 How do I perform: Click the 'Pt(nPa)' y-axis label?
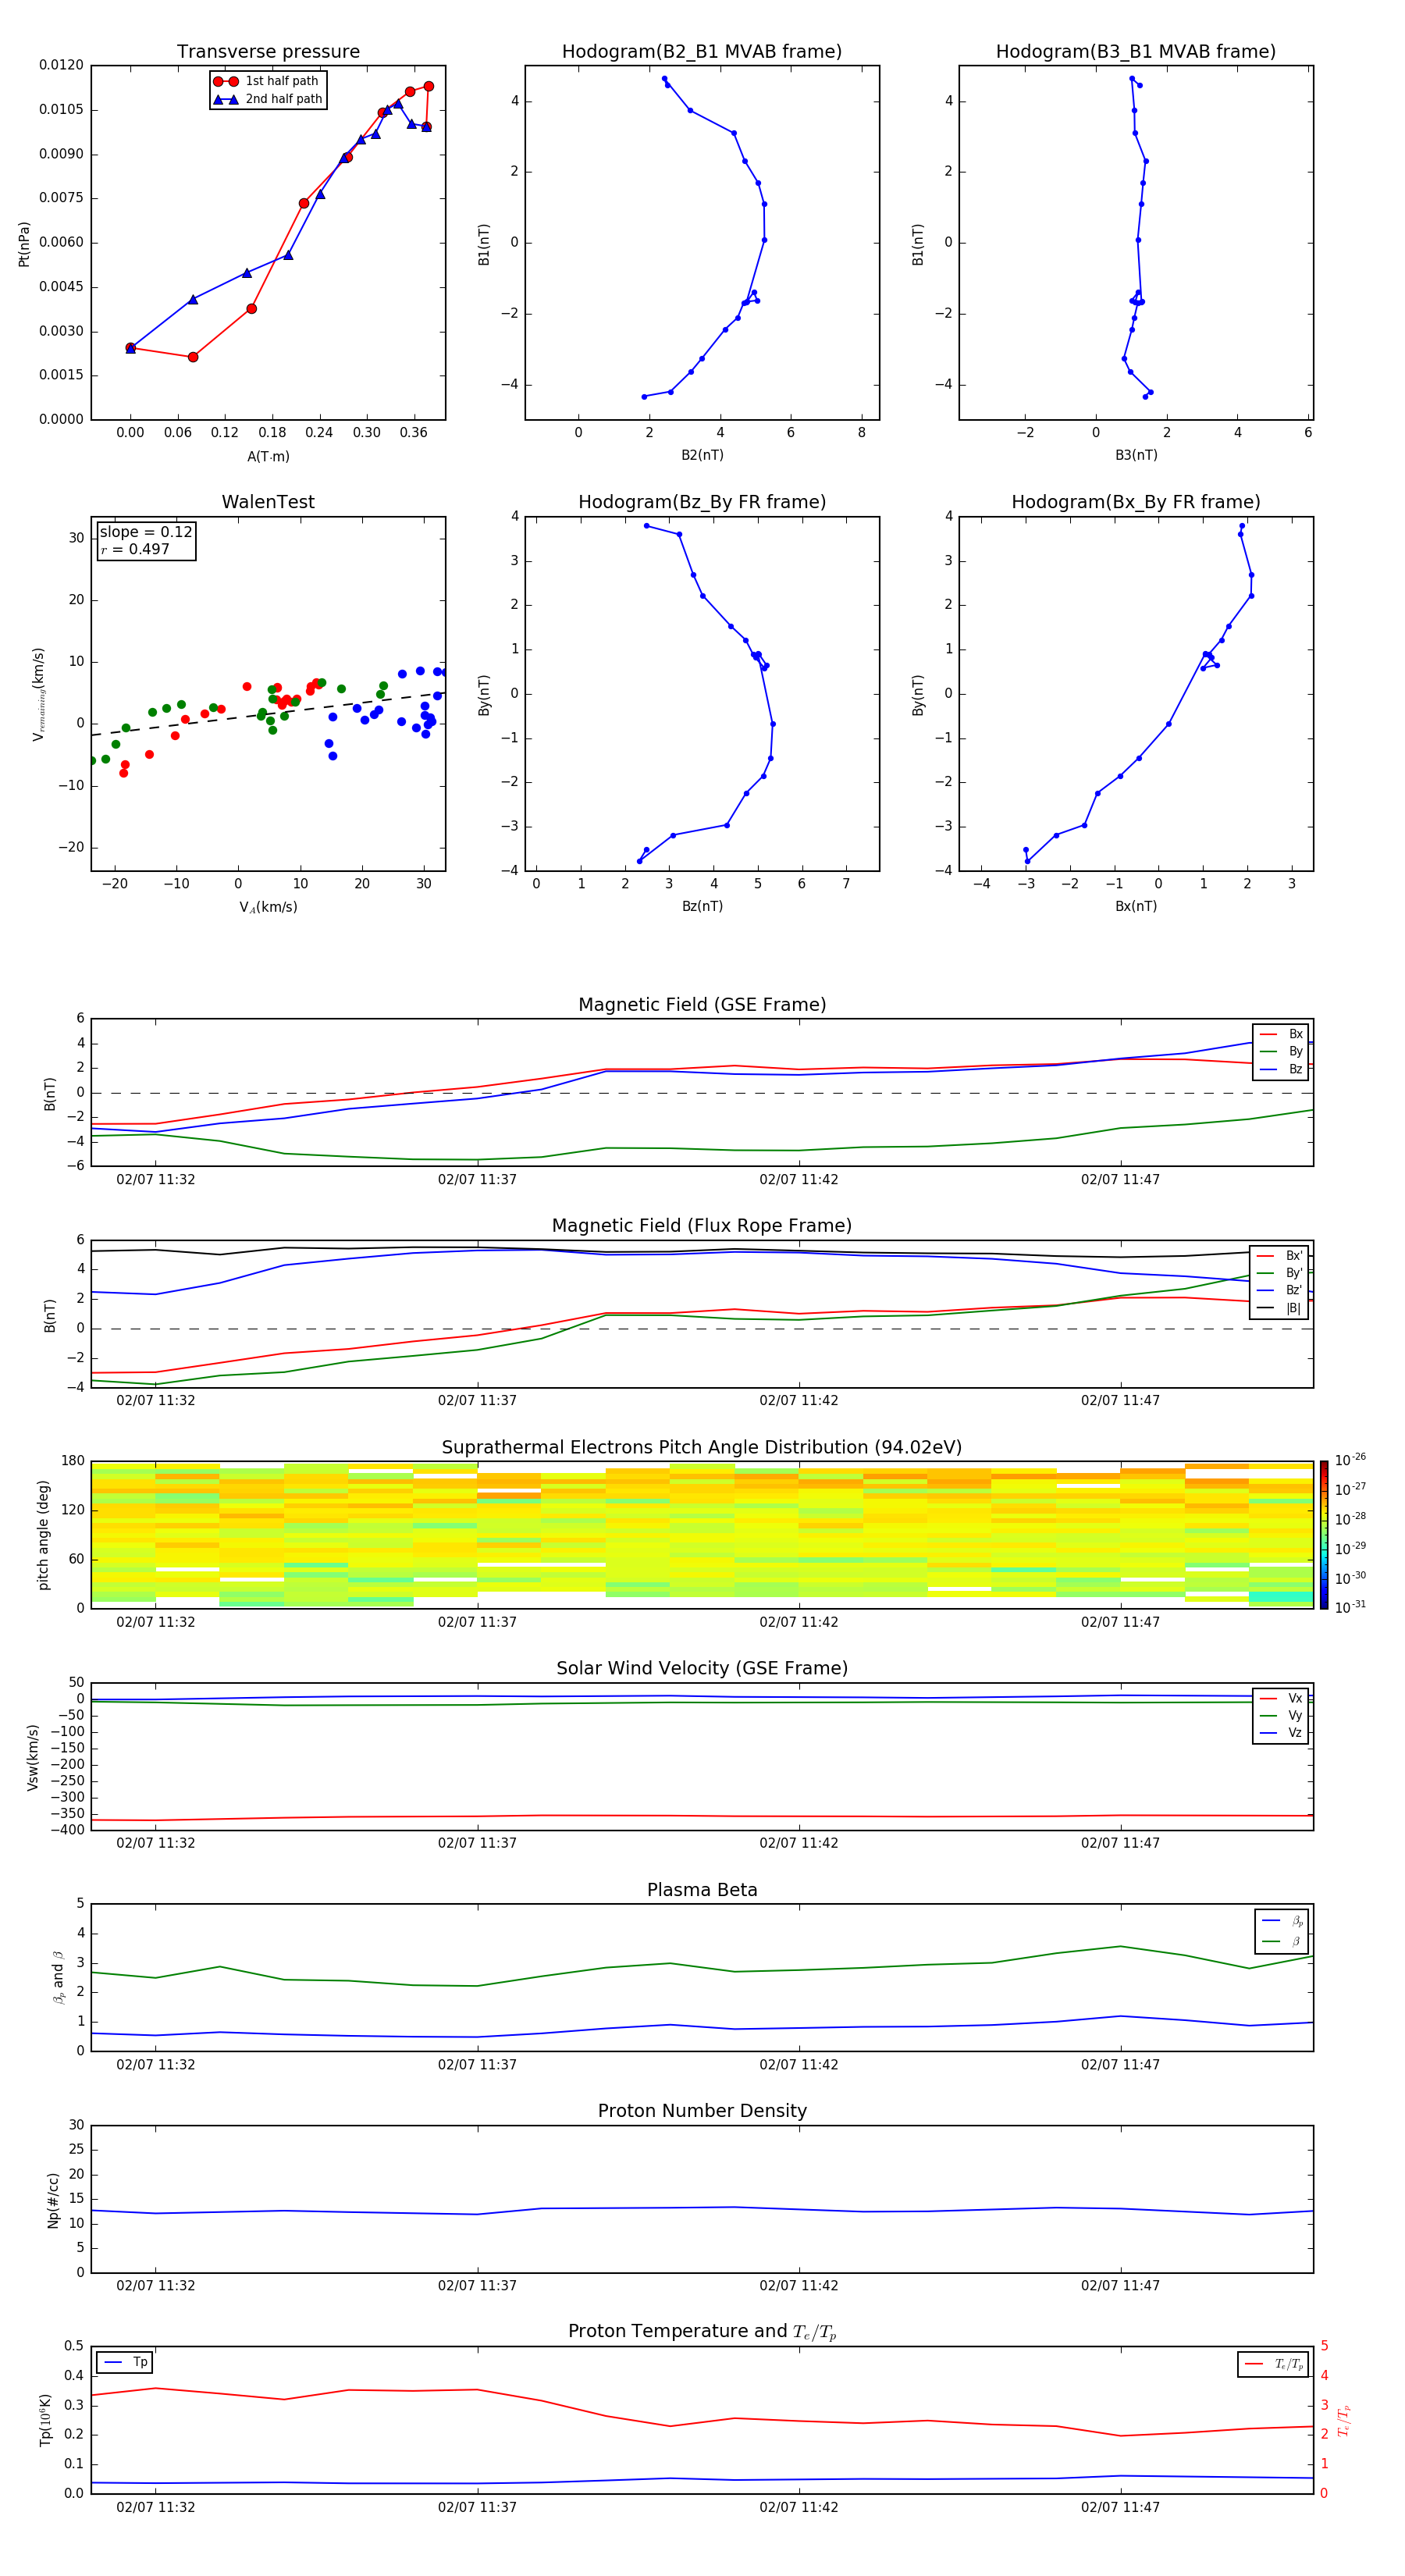24,244
